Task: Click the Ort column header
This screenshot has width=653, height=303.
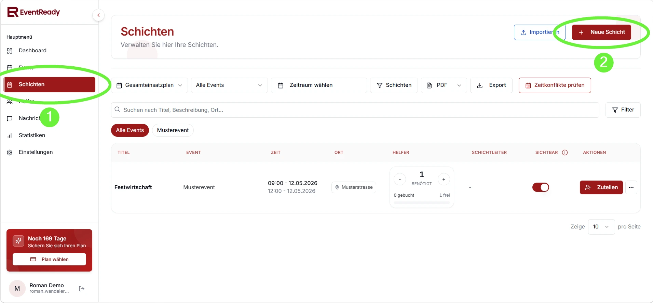Action: [x=339, y=153]
